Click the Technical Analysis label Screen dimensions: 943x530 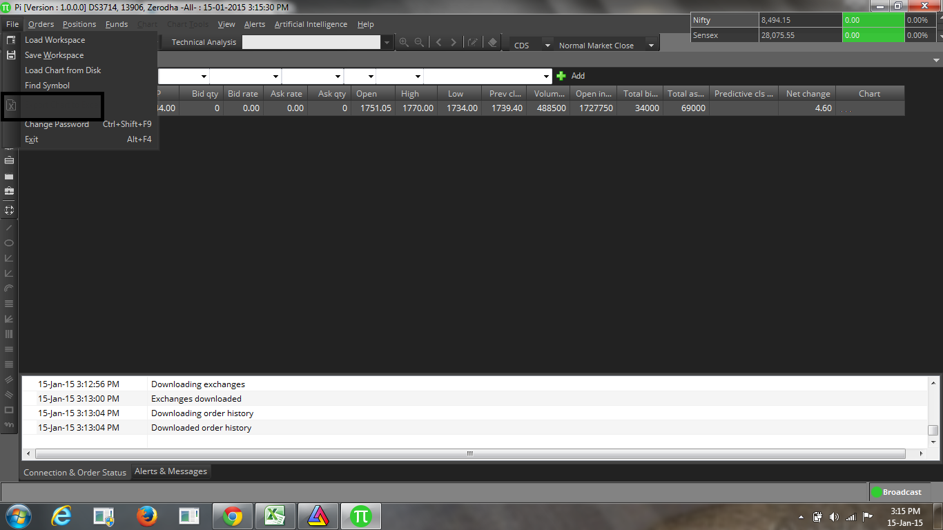[x=204, y=42]
